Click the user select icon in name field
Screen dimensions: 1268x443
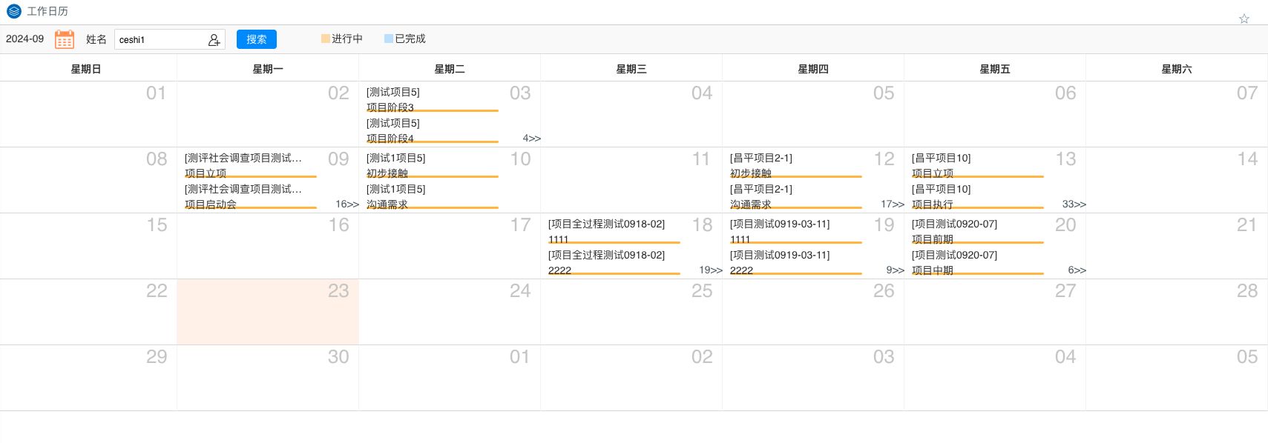(x=214, y=40)
